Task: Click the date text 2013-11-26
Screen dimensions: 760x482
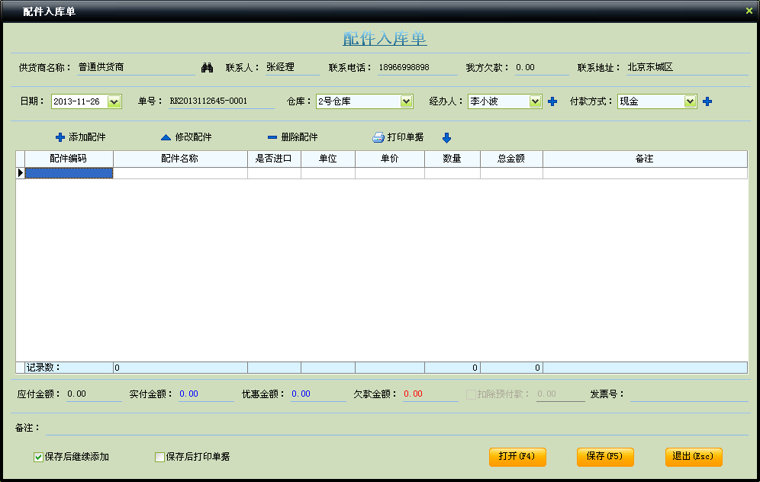Action: (76, 101)
